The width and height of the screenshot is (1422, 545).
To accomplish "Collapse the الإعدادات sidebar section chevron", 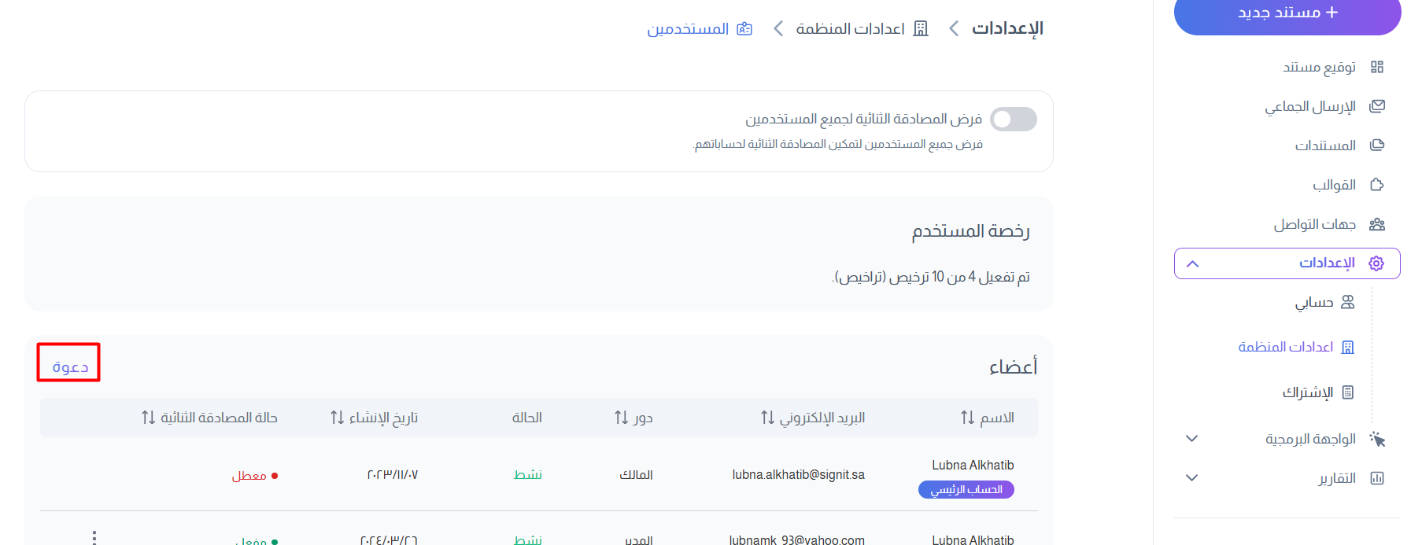I will (x=1192, y=263).
